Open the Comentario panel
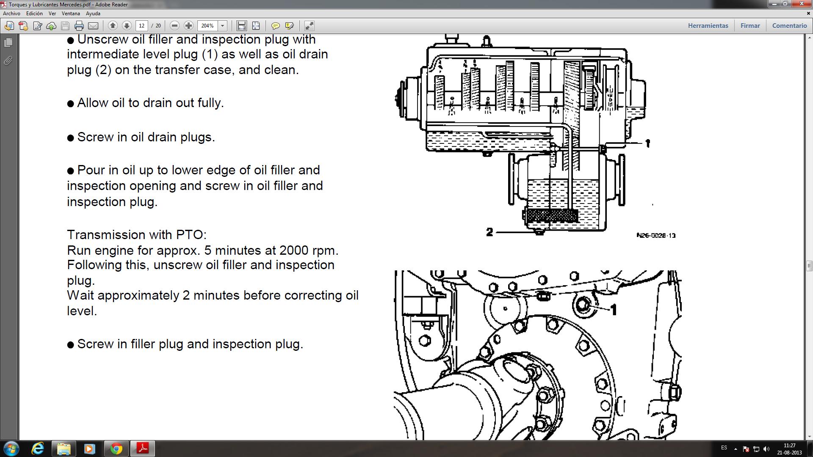Viewport: 813px width, 457px height. pos(789,26)
